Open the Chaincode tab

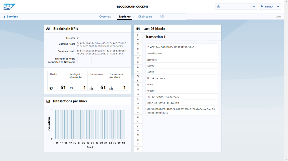click(x=145, y=17)
